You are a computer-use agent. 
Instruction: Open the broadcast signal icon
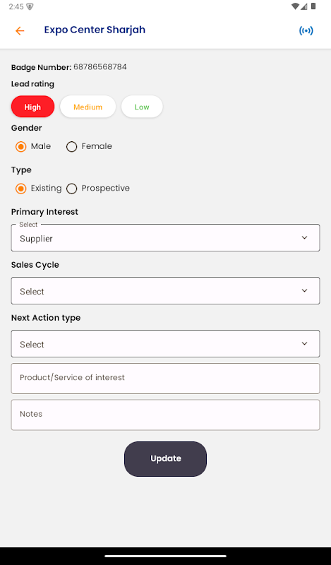(306, 31)
